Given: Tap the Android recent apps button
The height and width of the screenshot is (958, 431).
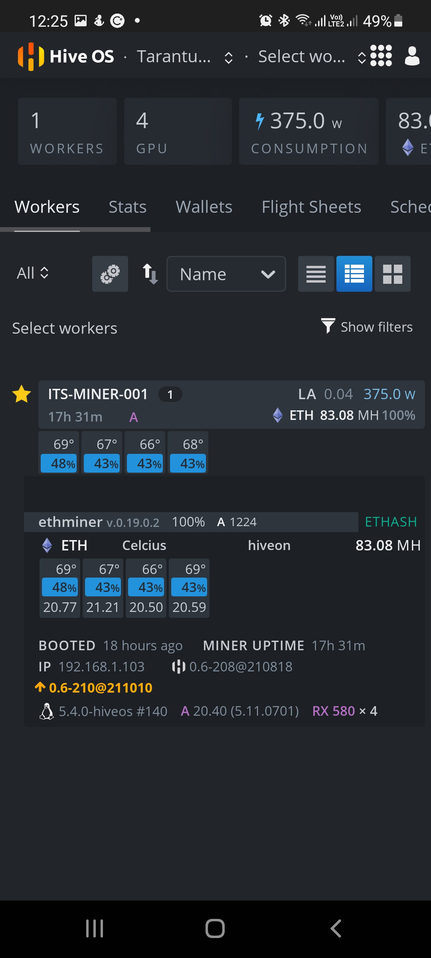Looking at the screenshot, I should click(x=95, y=928).
